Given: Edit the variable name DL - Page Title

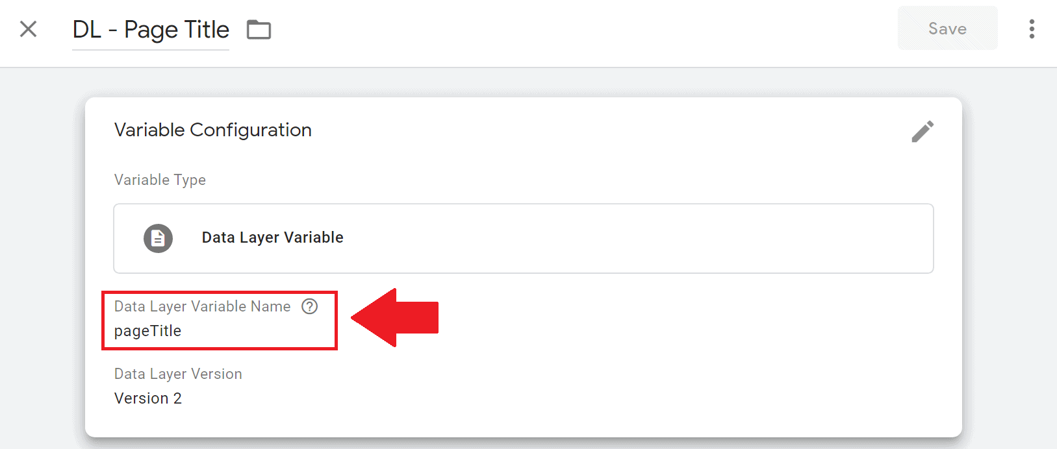Looking at the screenshot, I should 151,30.
